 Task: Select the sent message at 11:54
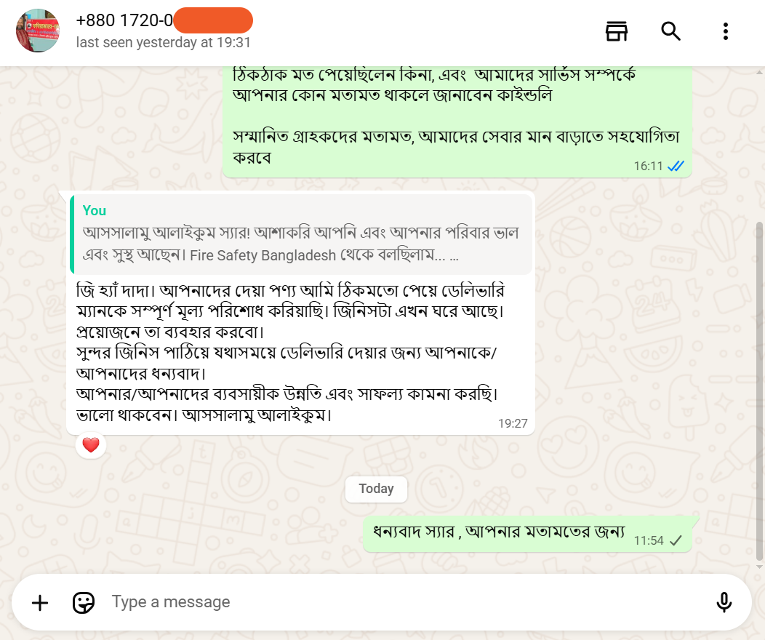coord(499,532)
